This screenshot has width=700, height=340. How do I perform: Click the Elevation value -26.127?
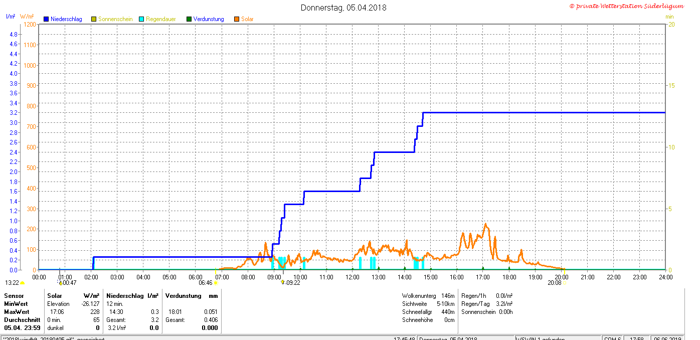(91, 304)
